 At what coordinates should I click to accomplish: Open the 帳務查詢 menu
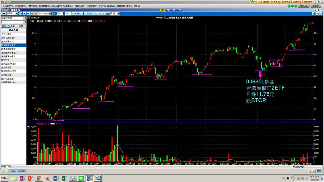44,6
